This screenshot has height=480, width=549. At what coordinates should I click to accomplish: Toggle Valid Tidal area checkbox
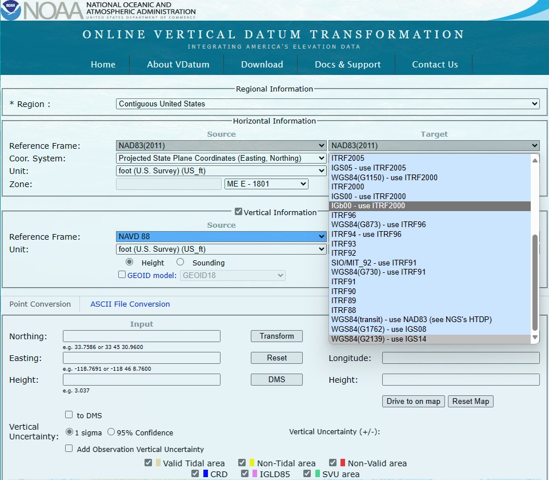click(148, 462)
